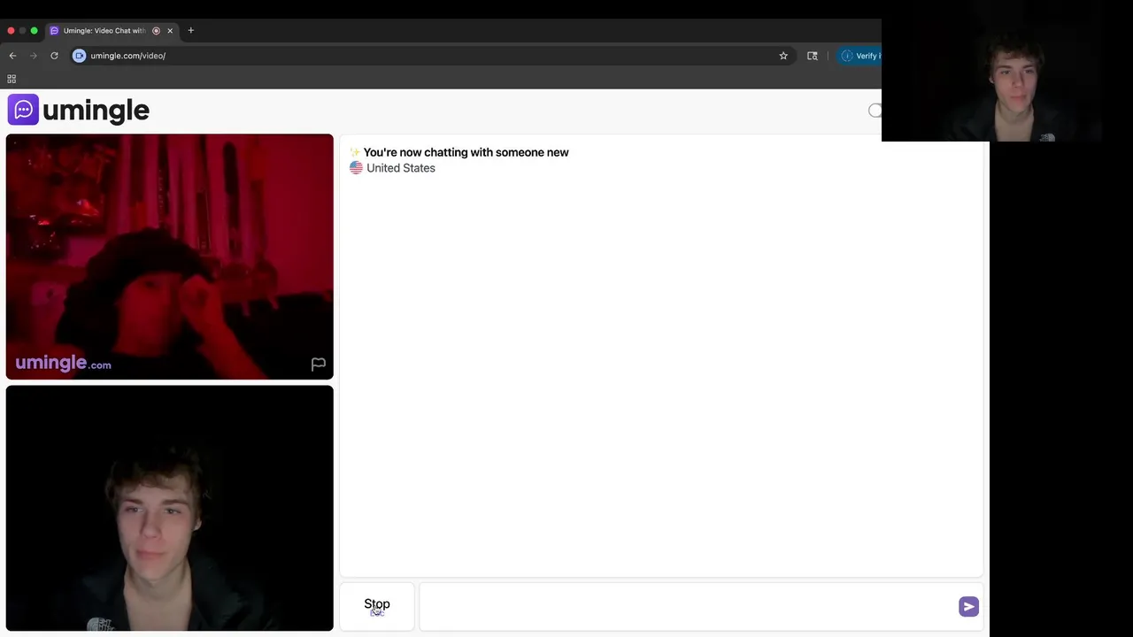Click the 'United States' country label
Viewport: 1133px width, 637px height.
pos(401,168)
